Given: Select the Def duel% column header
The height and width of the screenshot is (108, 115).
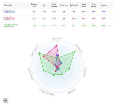Looking at the screenshot, I should [x=74, y=5].
